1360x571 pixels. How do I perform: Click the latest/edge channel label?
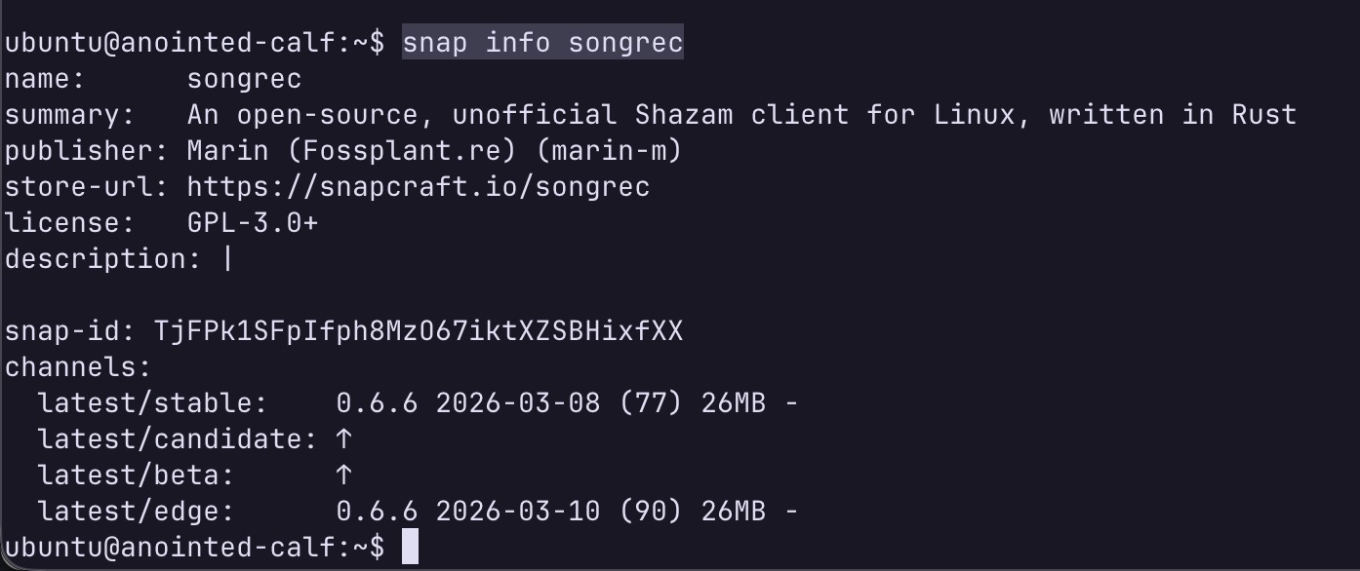tap(136, 512)
